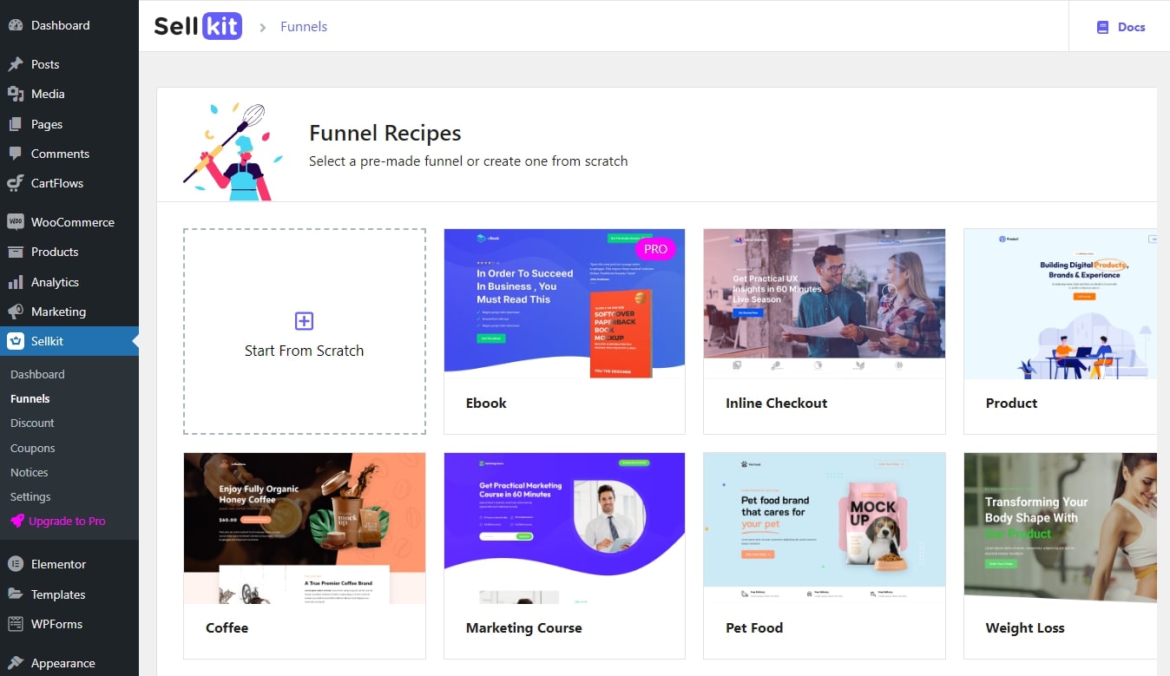Click the Media library icon

[16, 94]
